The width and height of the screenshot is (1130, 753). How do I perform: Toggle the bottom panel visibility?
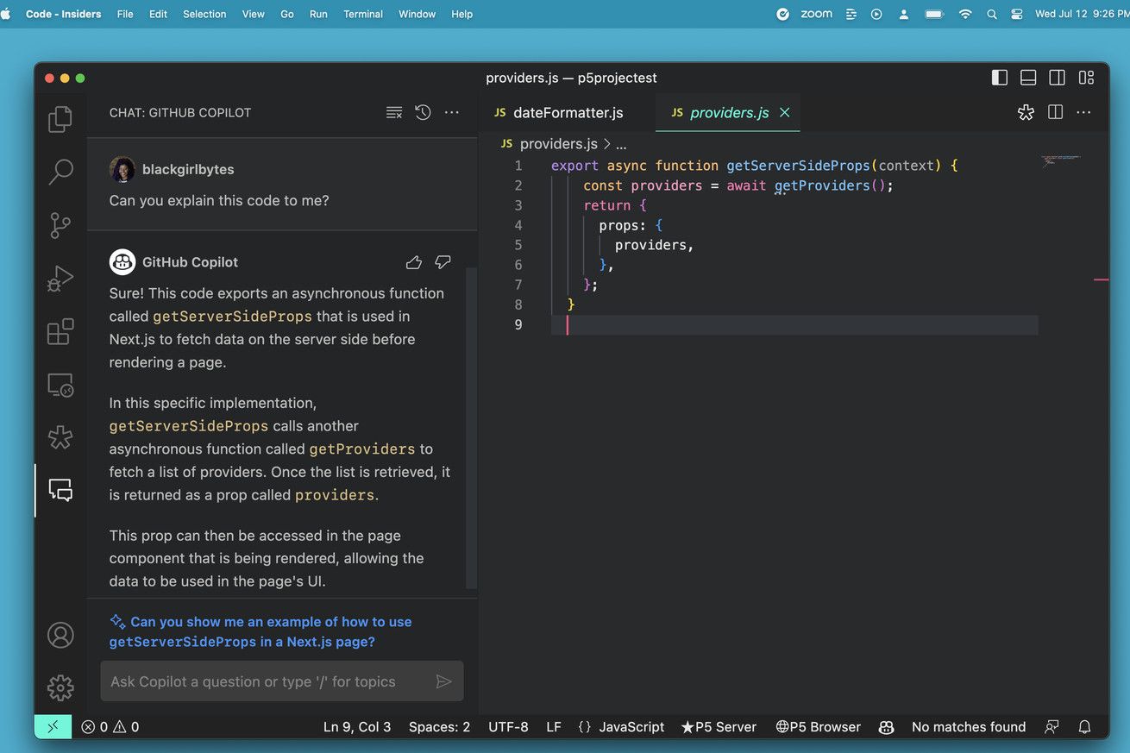pyautogui.click(x=1027, y=77)
